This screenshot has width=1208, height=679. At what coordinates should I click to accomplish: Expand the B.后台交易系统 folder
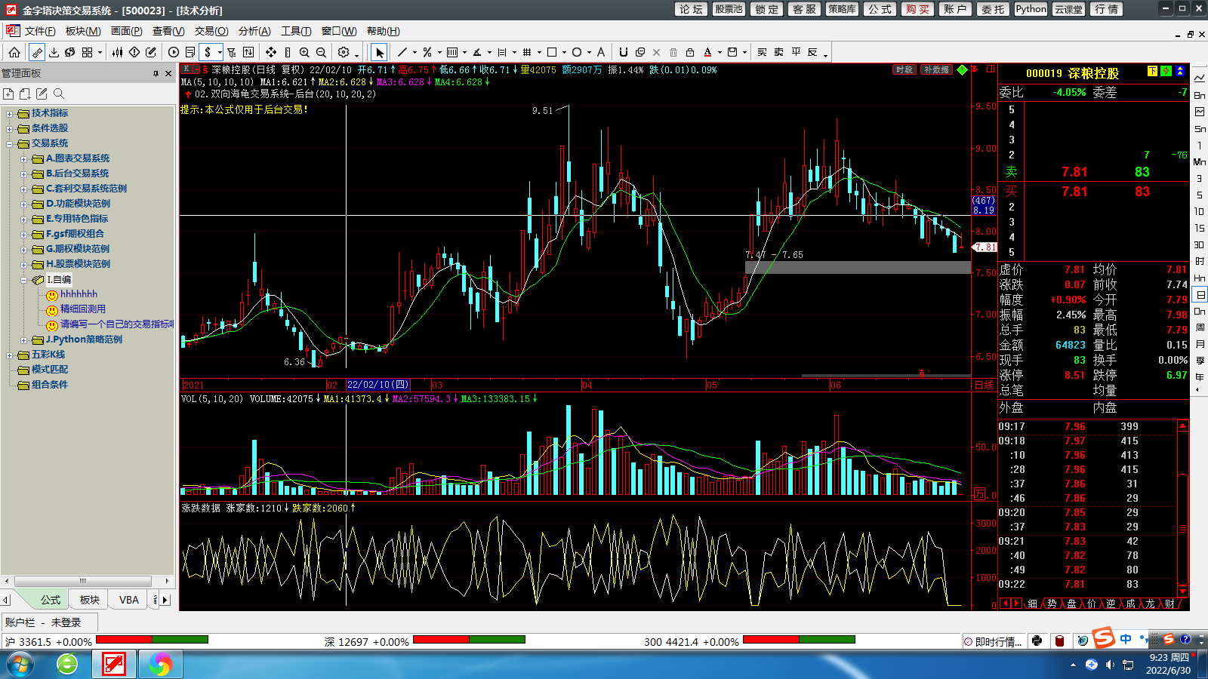tap(24, 174)
